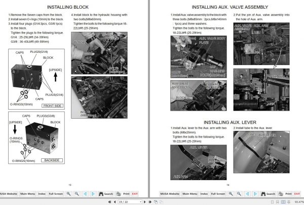Click EXIT on right page toolbar
This screenshot has width=304, height=205.
tap(297, 194)
